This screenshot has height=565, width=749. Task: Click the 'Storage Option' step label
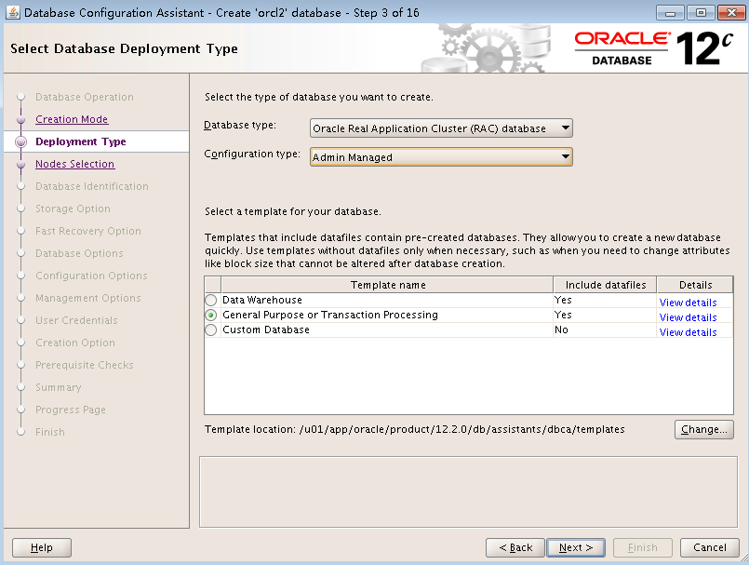coord(73,209)
